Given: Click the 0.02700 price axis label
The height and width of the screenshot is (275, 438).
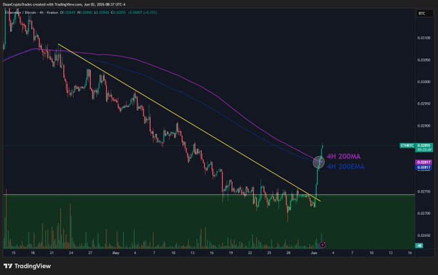Looking at the screenshot, I should pos(424,213).
